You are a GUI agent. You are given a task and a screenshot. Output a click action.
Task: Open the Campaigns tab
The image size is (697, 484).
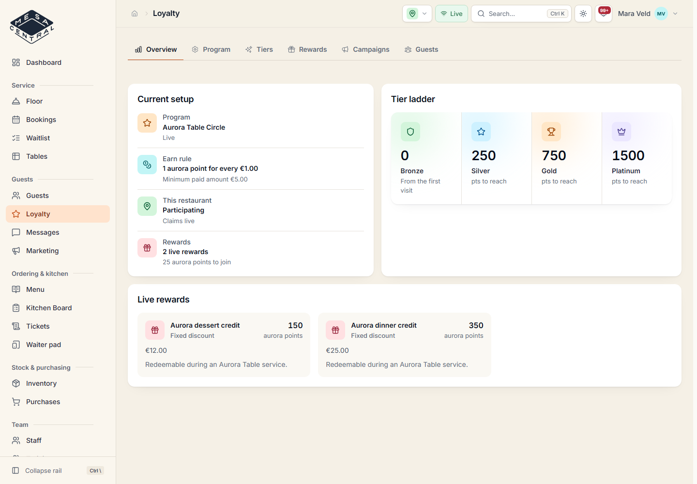365,49
